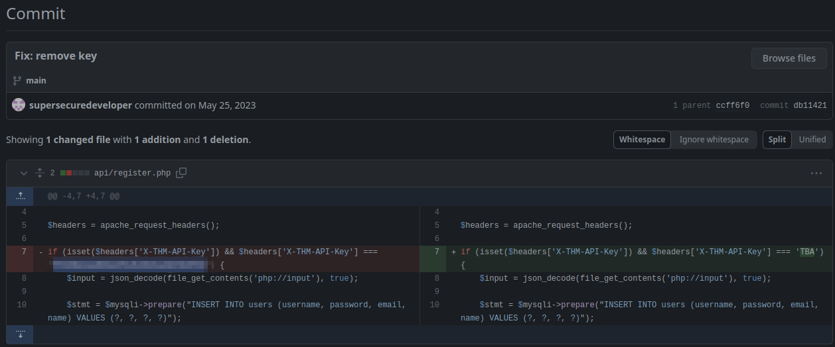
Task: Select commit hash db11421
Action: (810, 105)
